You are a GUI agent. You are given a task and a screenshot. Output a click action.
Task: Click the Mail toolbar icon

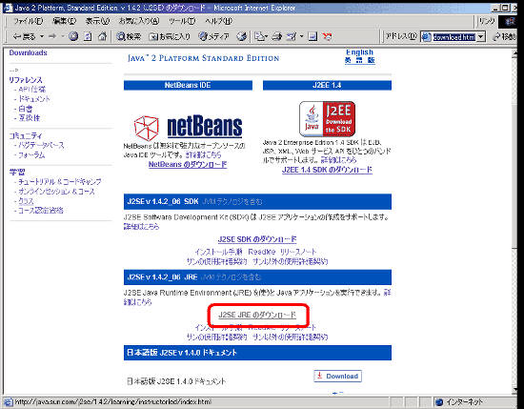pos(259,36)
